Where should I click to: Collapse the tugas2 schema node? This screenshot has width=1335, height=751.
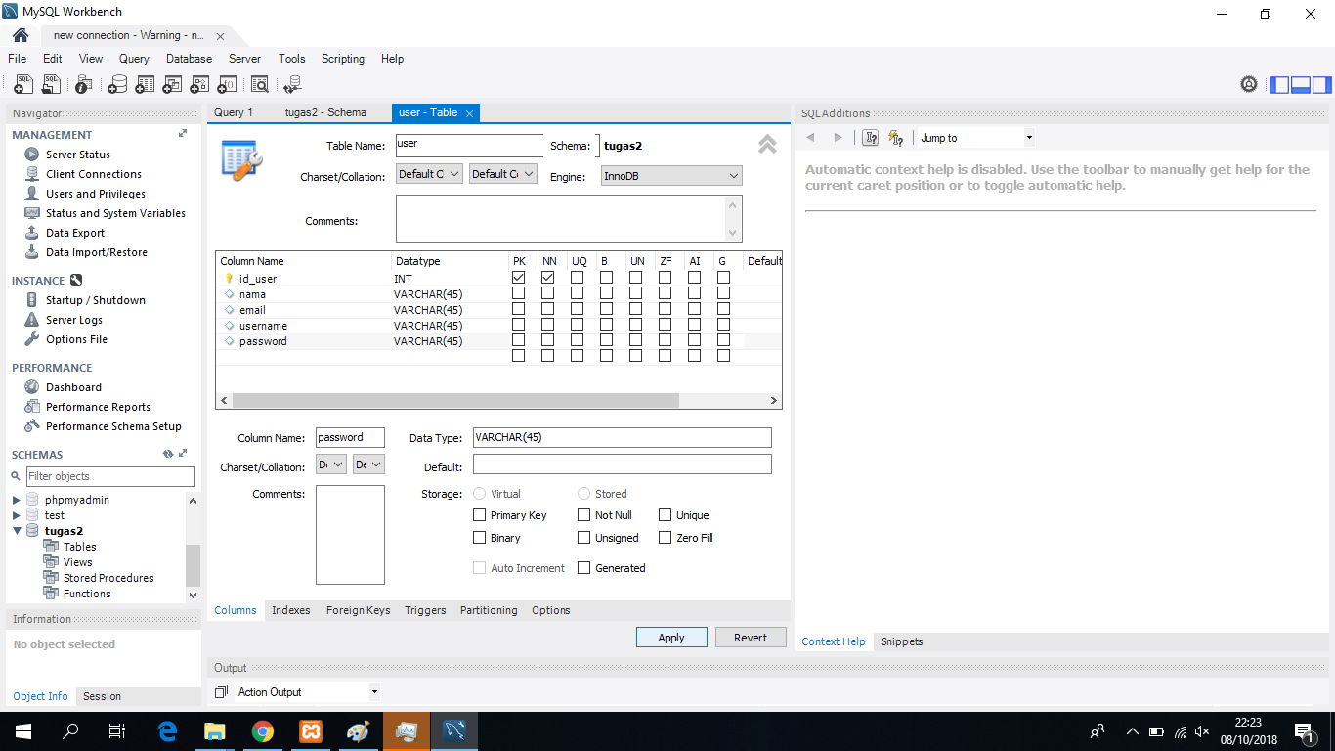point(16,531)
